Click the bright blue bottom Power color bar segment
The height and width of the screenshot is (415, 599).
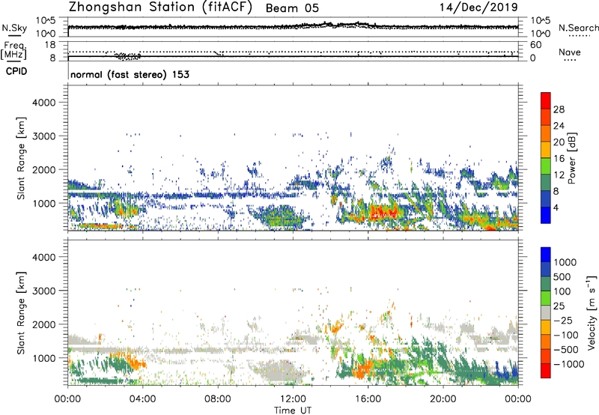click(546, 215)
